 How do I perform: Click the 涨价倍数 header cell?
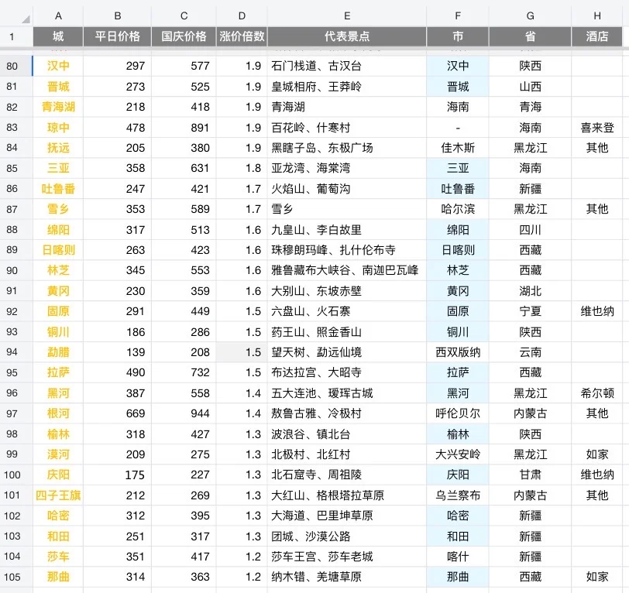pyautogui.click(x=242, y=36)
